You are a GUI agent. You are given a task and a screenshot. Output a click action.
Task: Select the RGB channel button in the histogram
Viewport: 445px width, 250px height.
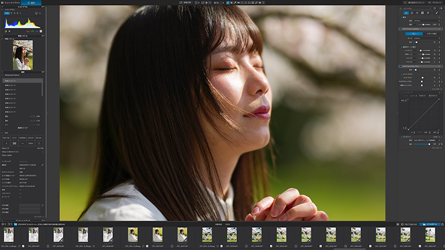[7, 13]
